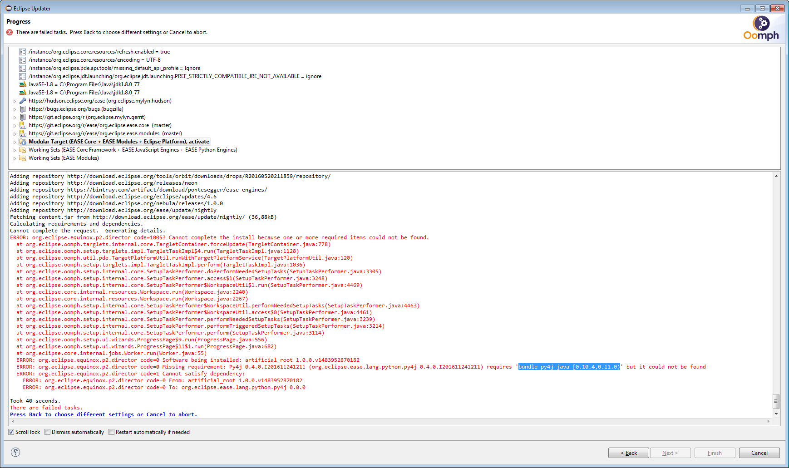The width and height of the screenshot is (789, 468).
Task: Click the red 'There are failed tasks.' log line
Action: tap(46, 408)
